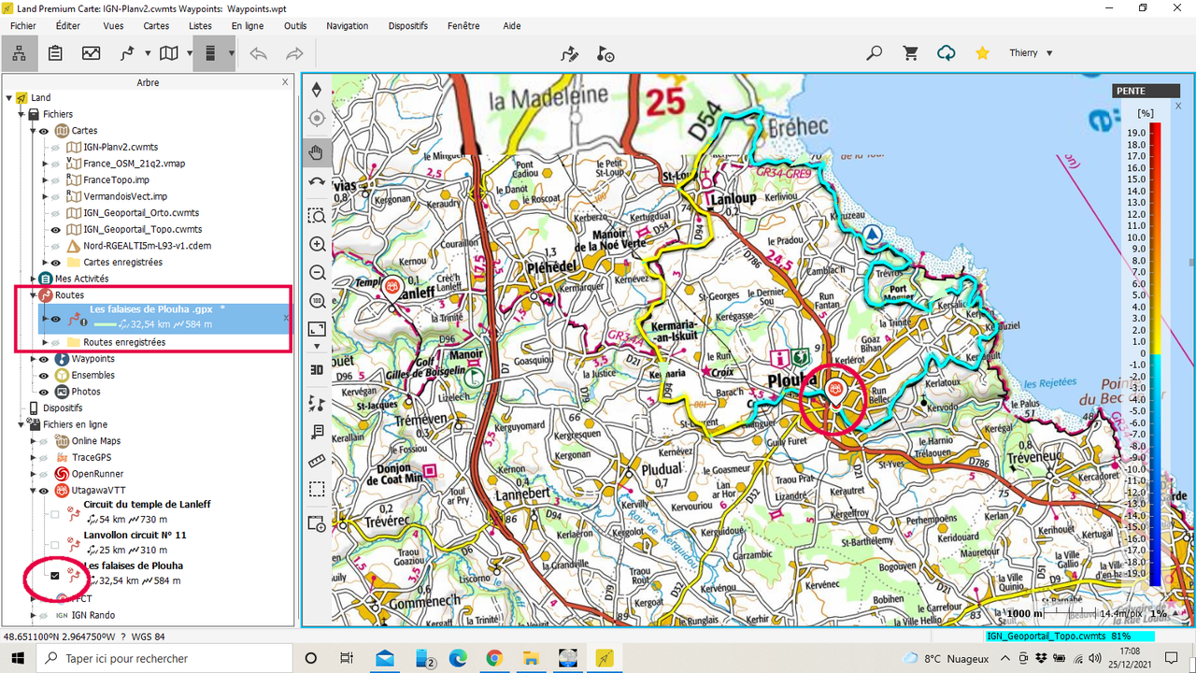Select the dashed rectangle selection tool
Screen dimensions: 1196x673
pyautogui.click(x=317, y=489)
